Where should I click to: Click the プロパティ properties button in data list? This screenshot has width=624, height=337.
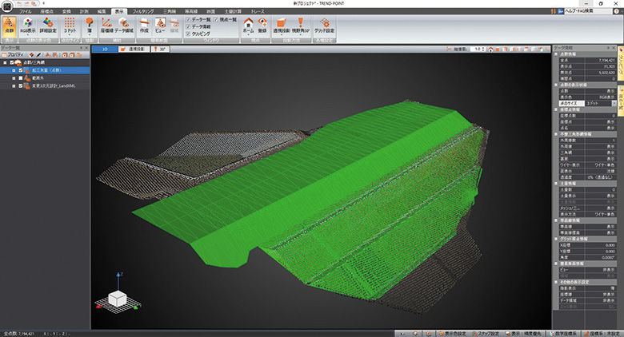pyautogui.click(x=13, y=55)
